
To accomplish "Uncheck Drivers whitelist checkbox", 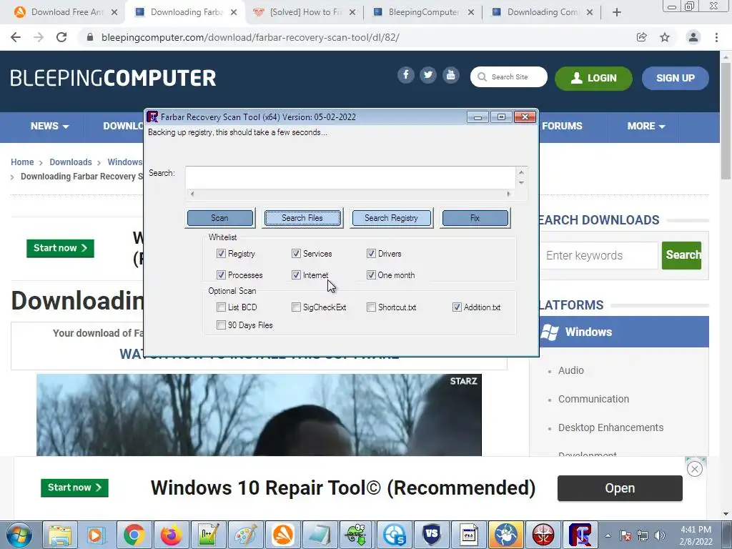I will point(371,254).
